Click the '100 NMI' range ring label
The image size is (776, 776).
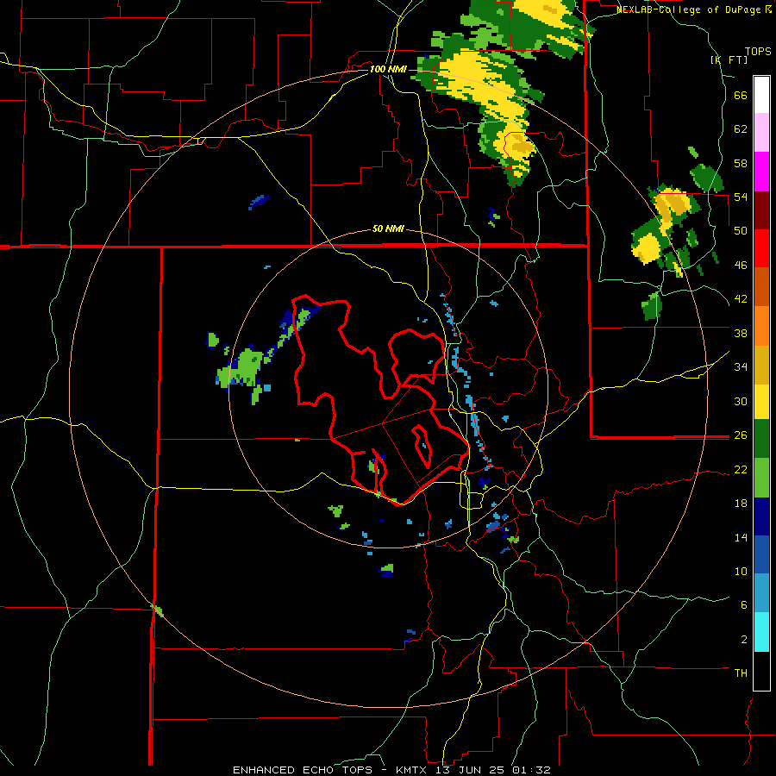click(x=388, y=69)
